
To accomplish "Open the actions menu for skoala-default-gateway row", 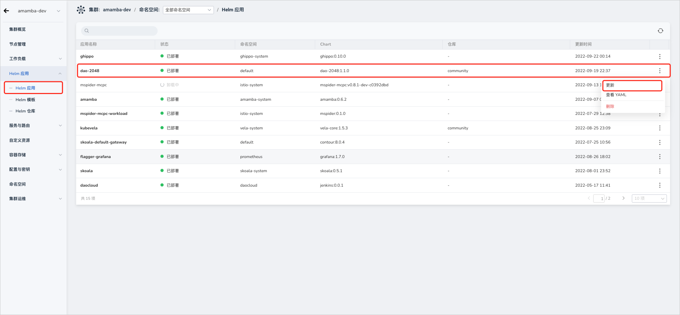I will pos(660,142).
